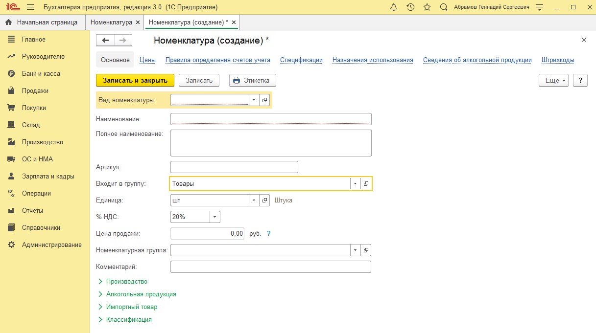The width and height of the screenshot is (596, 333).
Task: Click the back arrow navigation button
Action: (x=105, y=41)
